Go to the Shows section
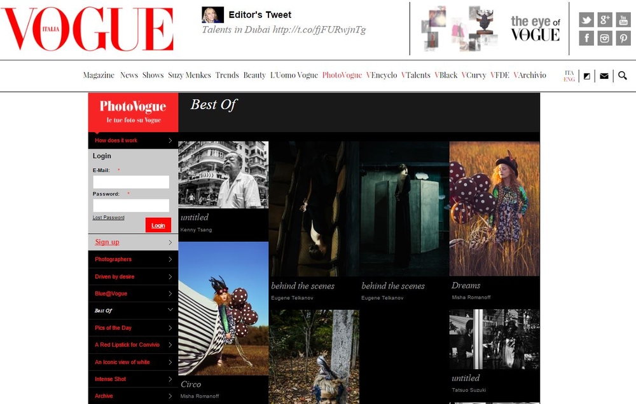Image resolution: width=636 pixels, height=404 pixels. pos(153,75)
